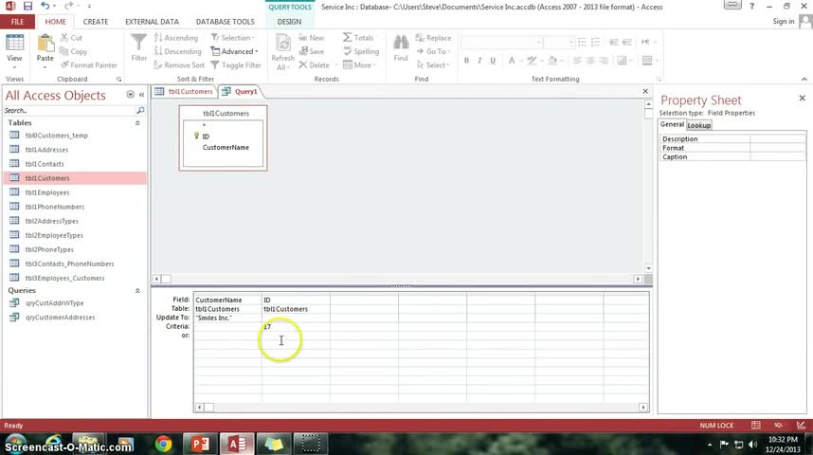Select qryCustAddrWType query
The width and height of the screenshot is (813, 455).
coord(54,303)
